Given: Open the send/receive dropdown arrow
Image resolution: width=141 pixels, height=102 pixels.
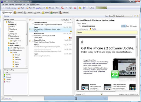Looking at the screenshot, I should pos(66,8).
